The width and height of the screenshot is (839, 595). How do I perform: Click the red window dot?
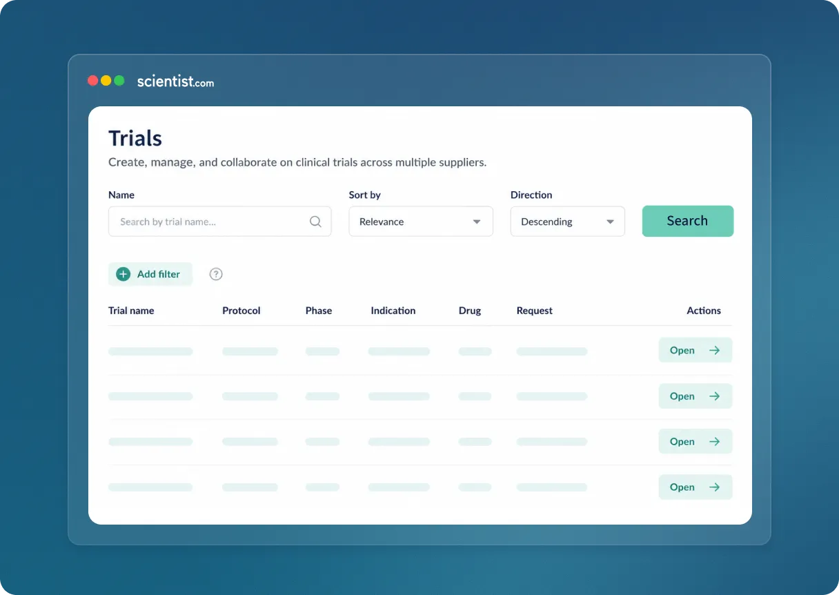click(92, 81)
